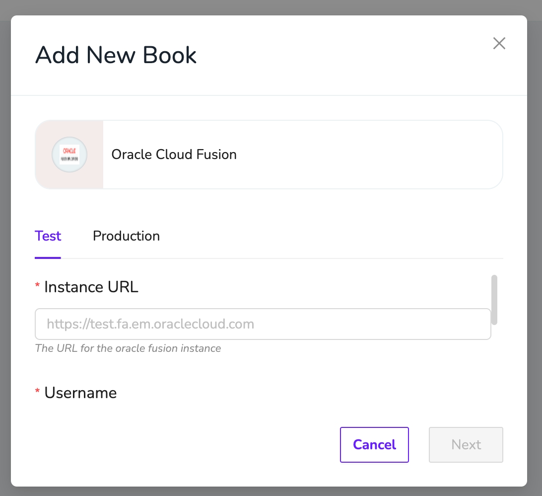Click the form's vertical scrollbar thumb
The width and height of the screenshot is (542, 496).
494,300
